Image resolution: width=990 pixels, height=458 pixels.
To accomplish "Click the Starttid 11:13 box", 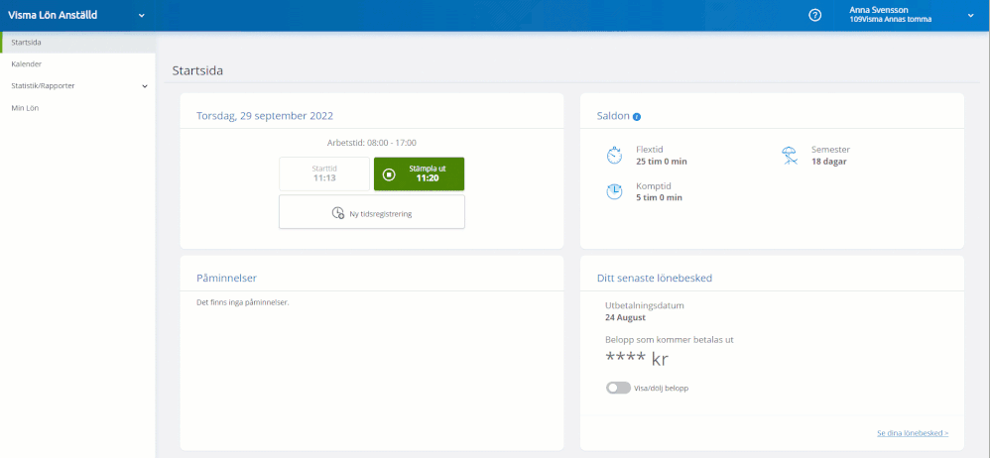I will click(x=324, y=173).
